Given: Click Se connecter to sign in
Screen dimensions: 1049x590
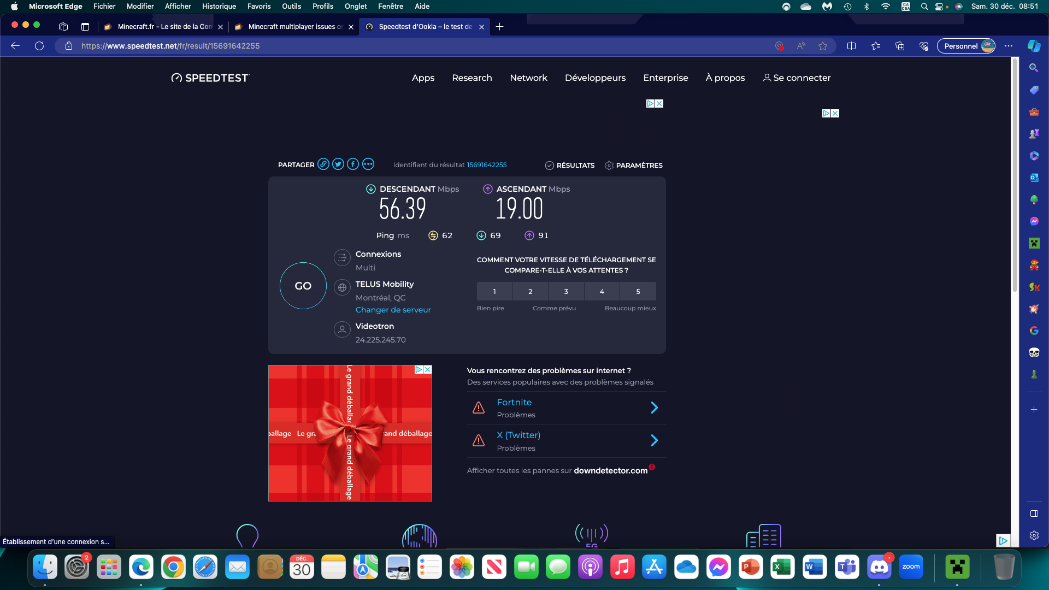Looking at the screenshot, I should click(797, 78).
